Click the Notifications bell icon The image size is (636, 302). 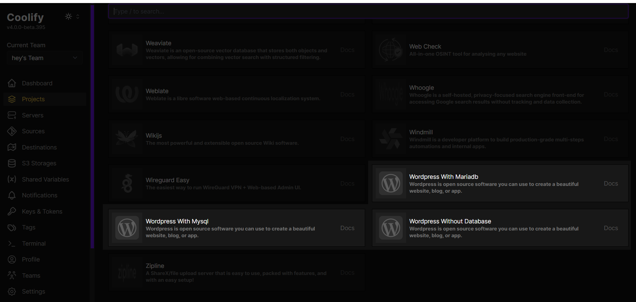(12, 195)
